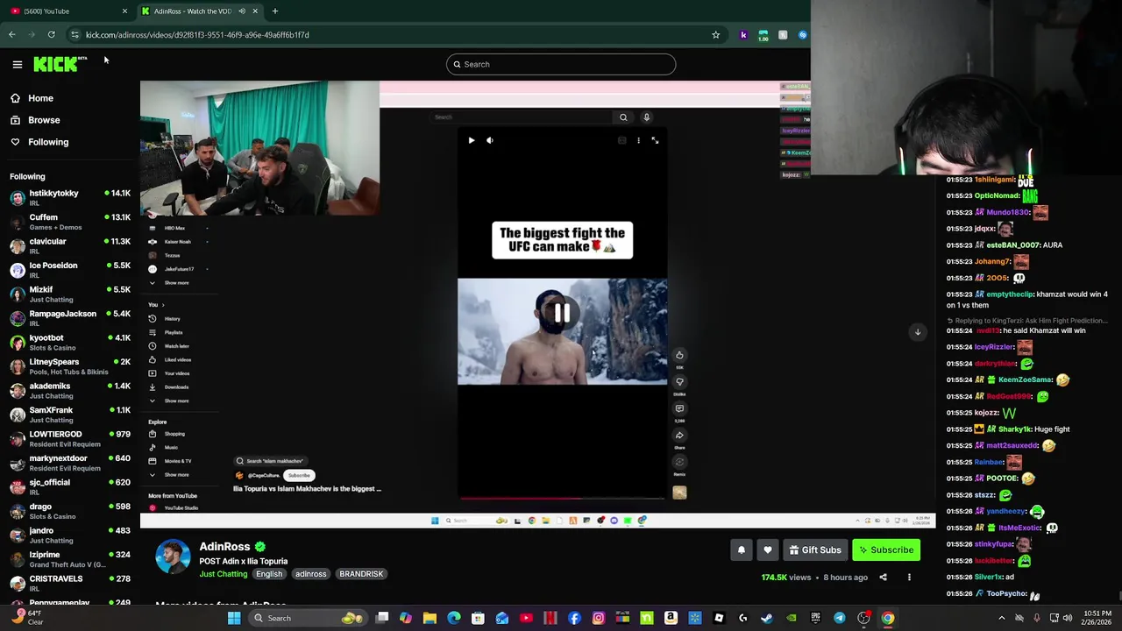The width and height of the screenshot is (1122, 631).
Task: Open Ice Poseidon channel in sidebar
Action: point(70,270)
